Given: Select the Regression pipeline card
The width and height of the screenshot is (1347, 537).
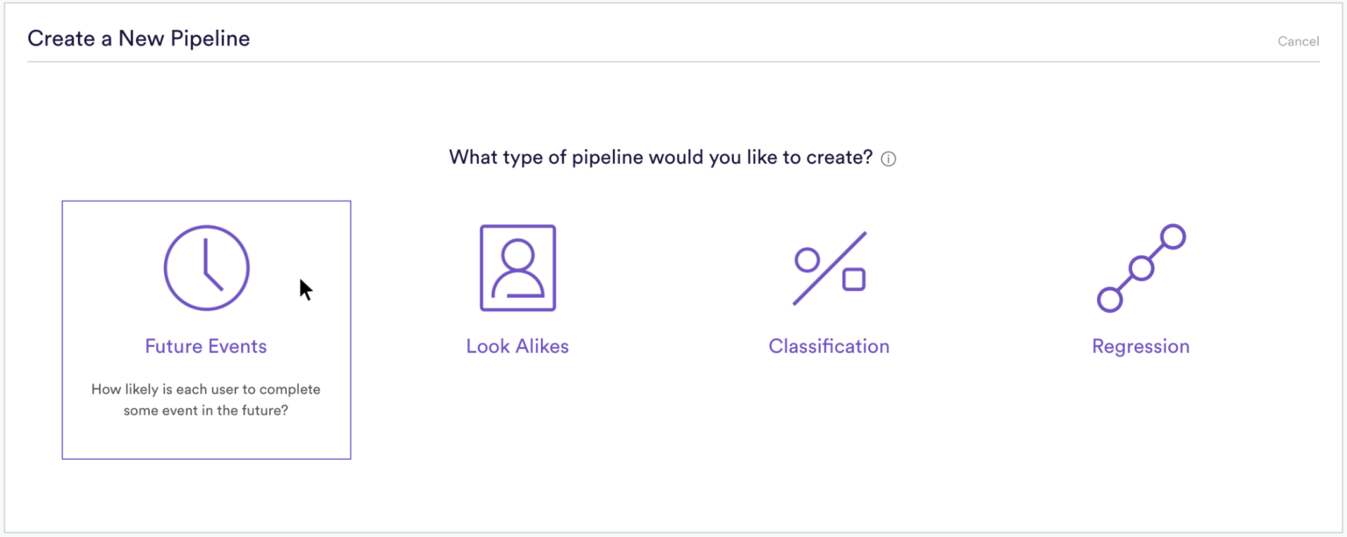Looking at the screenshot, I should 1140,298.
